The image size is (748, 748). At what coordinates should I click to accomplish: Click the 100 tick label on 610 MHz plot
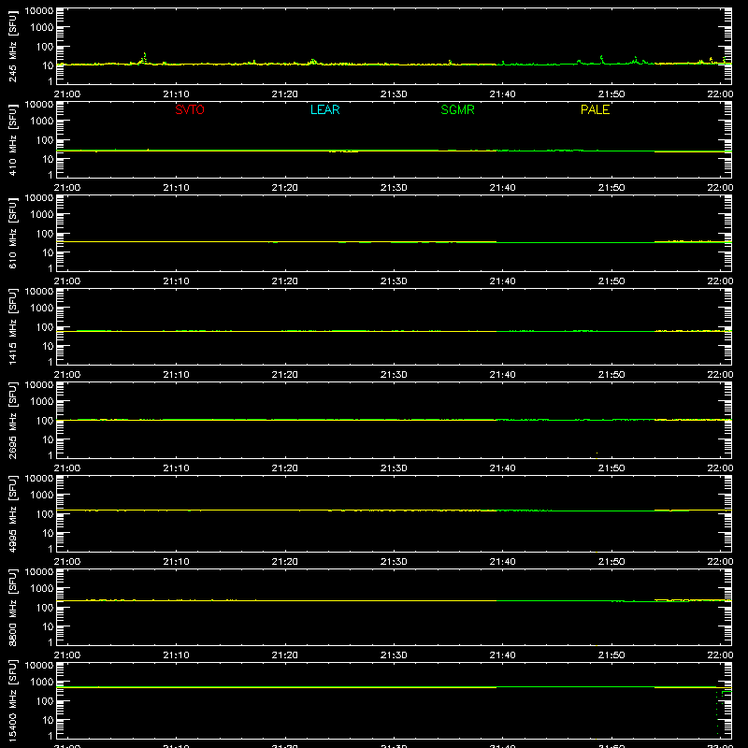[x=45, y=234]
